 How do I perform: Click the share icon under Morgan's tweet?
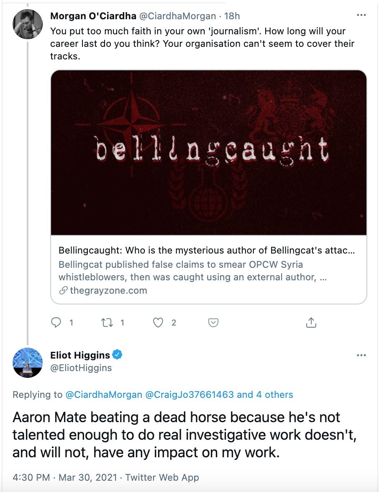[311, 322]
